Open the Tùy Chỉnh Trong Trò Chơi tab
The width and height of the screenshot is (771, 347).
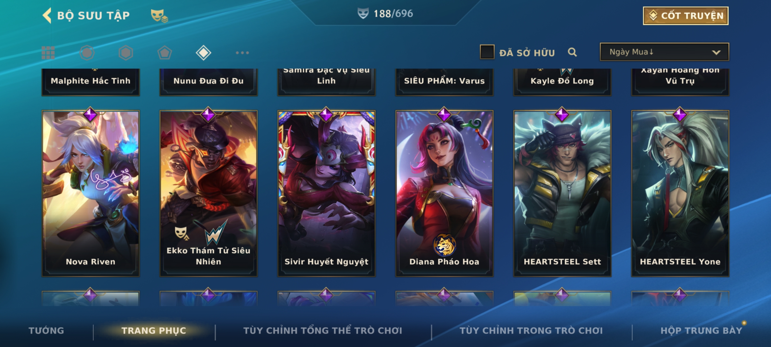(531, 331)
